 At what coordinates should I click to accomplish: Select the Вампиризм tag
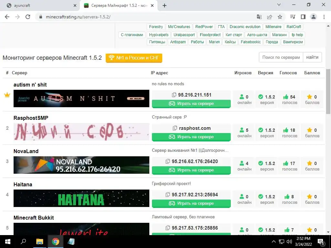[x=293, y=42]
